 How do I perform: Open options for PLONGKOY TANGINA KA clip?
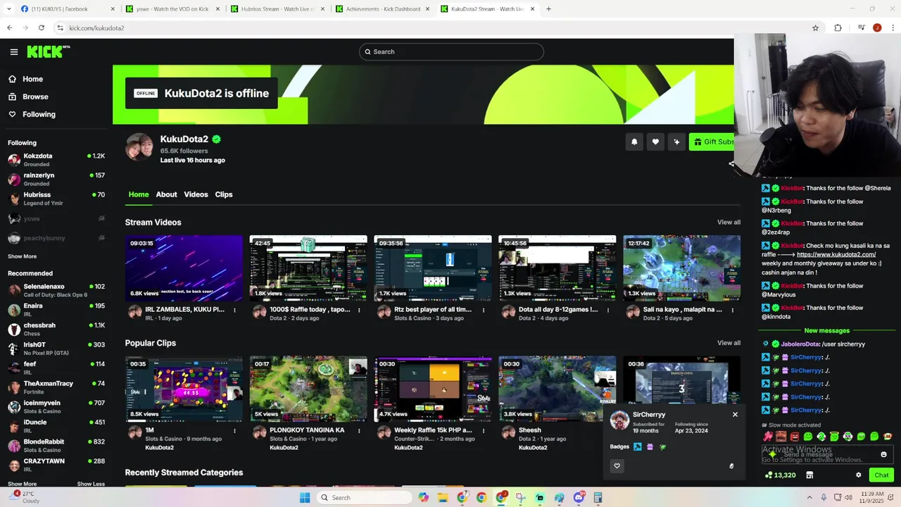[x=359, y=430]
